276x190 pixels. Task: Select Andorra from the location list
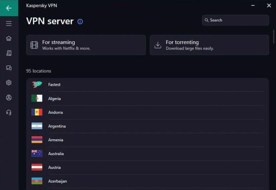click(148, 112)
